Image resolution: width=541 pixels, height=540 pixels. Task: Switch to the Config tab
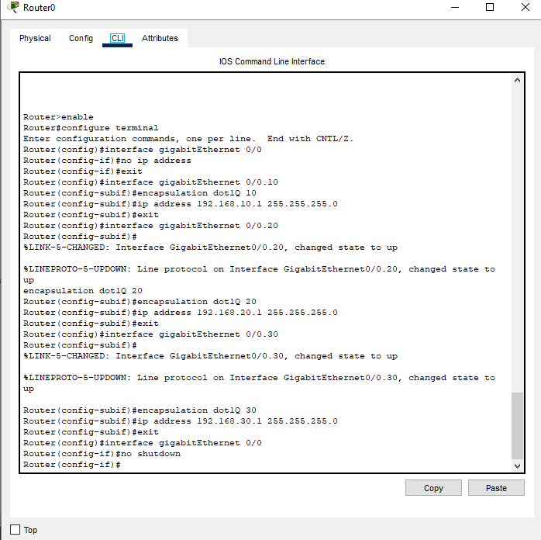81,38
